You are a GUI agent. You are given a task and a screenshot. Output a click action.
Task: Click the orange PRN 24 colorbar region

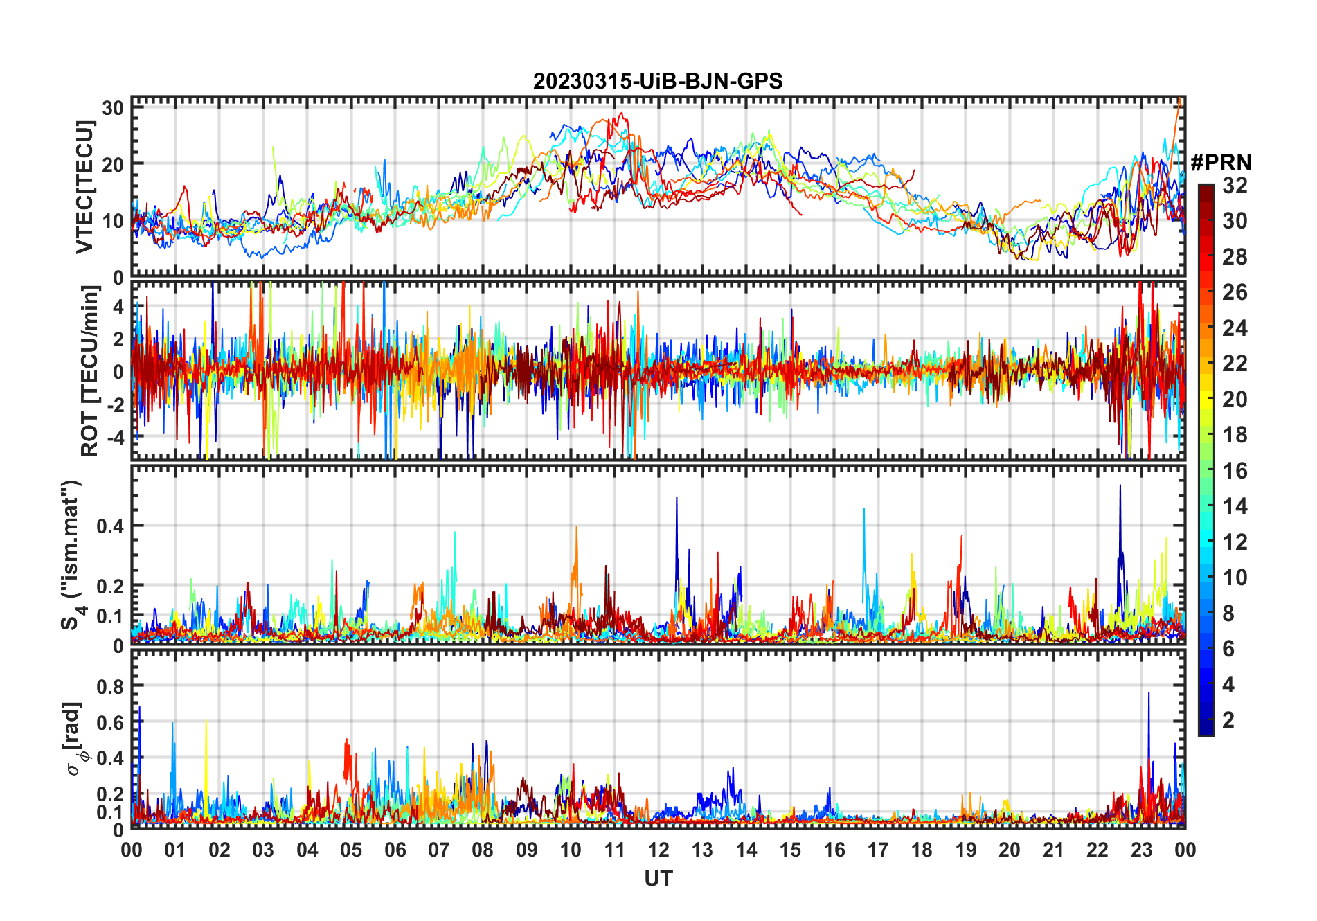[1206, 328]
